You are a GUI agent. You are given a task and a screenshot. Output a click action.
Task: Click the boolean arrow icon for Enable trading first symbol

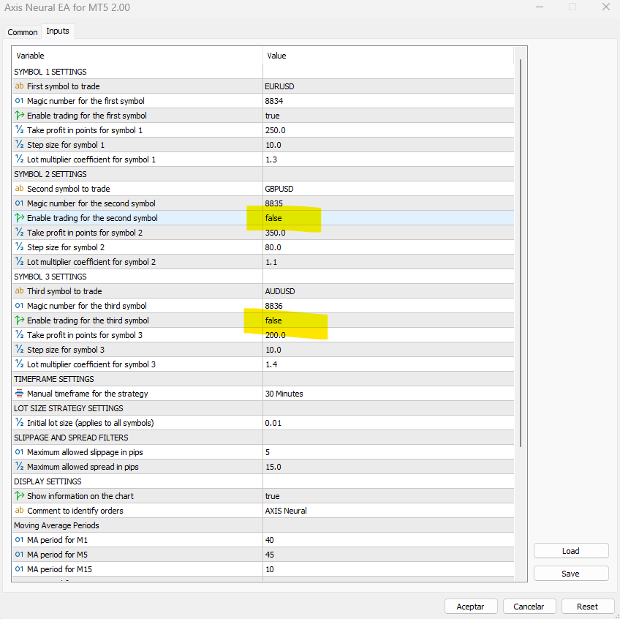[x=19, y=116]
